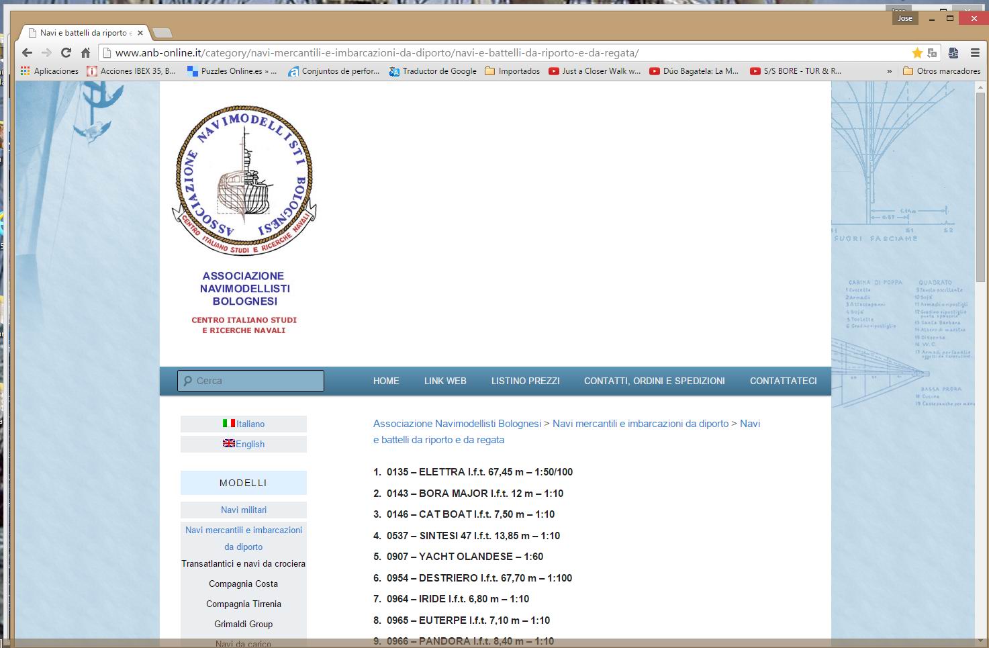
Task: Open LISTINO PREZZI menu item
Action: coord(525,381)
